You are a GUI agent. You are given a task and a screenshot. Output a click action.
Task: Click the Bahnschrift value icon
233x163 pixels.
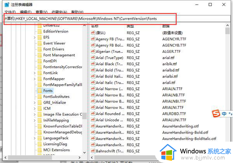click(93, 151)
